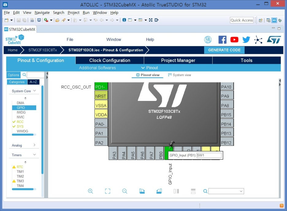
Task: Click the binary 010 toolbar icon
Action: click(32, 20)
